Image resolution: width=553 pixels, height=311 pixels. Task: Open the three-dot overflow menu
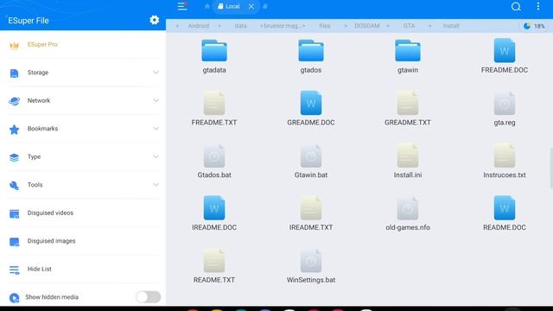537,6
